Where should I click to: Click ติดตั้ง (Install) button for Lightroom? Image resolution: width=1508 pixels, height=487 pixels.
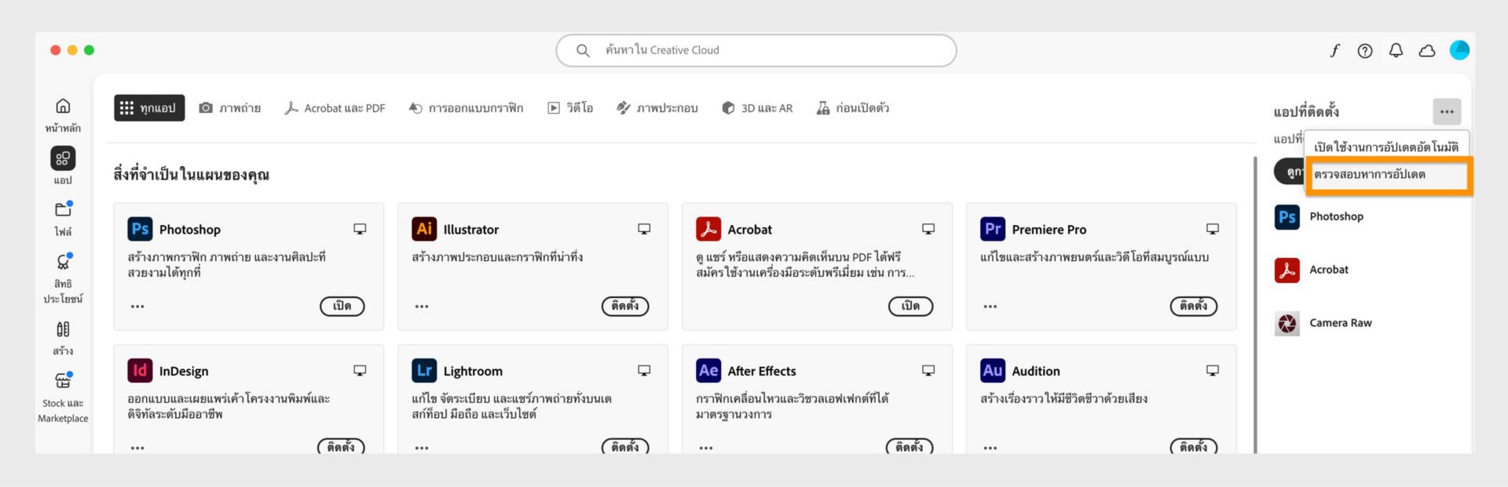pyautogui.click(x=625, y=446)
